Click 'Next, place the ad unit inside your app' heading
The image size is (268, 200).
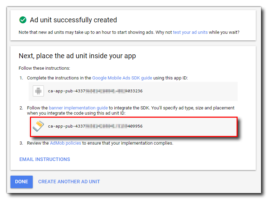77,56
